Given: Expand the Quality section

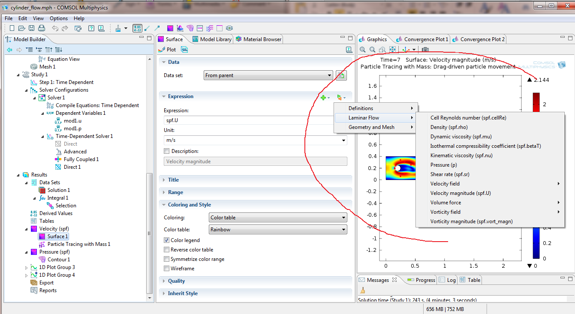Looking at the screenshot, I should click(x=176, y=281).
